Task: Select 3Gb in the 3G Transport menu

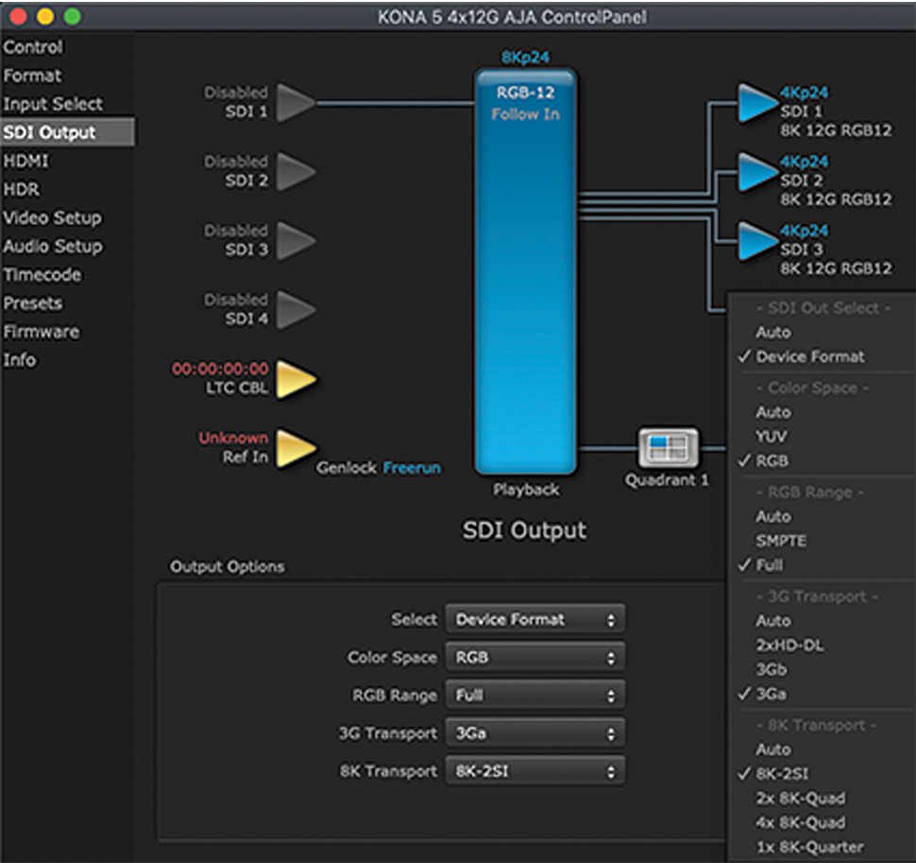Action: tap(772, 669)
